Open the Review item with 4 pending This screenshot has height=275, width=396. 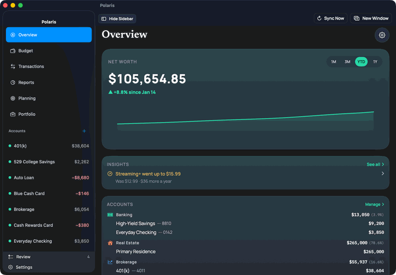[x=49, y=257]
